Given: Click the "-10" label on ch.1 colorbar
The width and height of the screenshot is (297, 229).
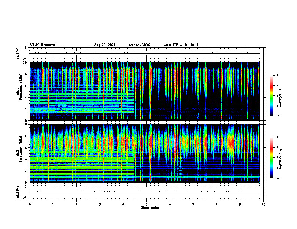Looking at the screenshot, I should [277, 116].
